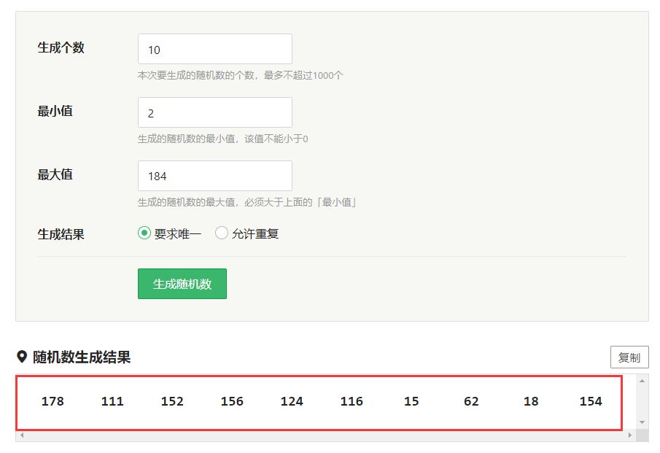The height and width of the screenshot is (453, 660).
Task: Select the 要求唯一 radio button
Action: [144, 233]
